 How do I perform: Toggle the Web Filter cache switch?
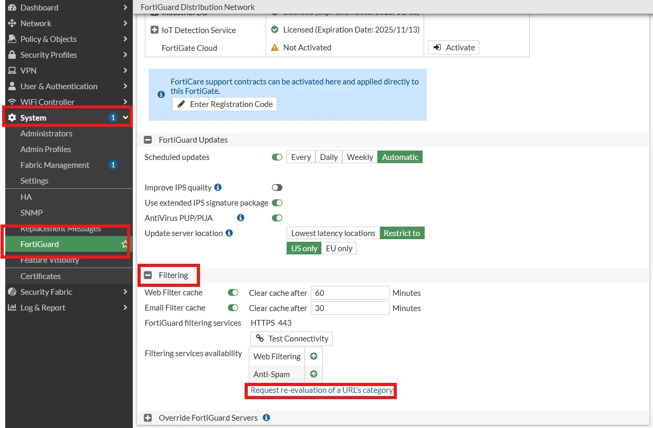233,293
